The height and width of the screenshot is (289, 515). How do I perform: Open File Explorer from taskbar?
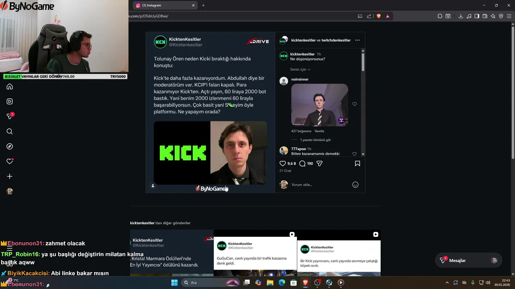270,283
